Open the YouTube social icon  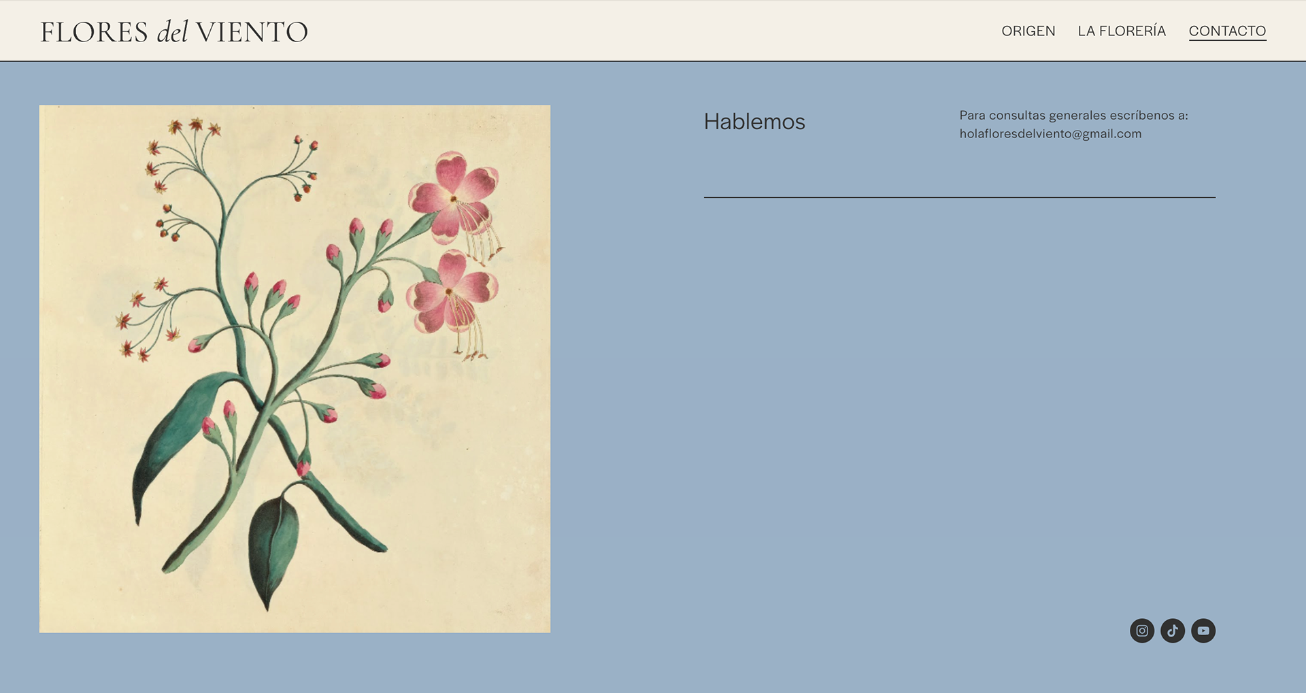[1203, 630]
